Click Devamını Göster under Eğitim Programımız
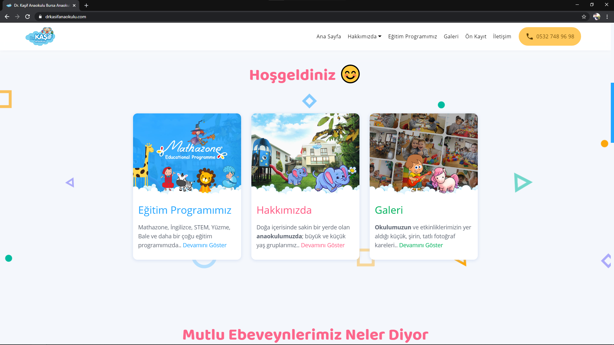Image resolution: width=614 pixels, height=345 pixels. pyautogui.click(x=204, y=245)
